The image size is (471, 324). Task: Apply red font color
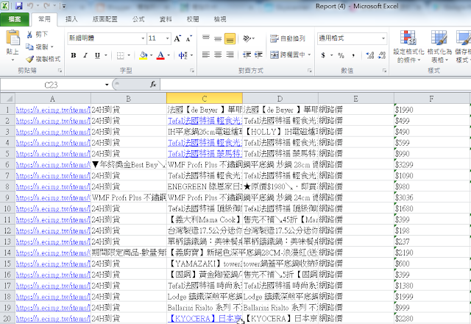click(x=160, y=55)
